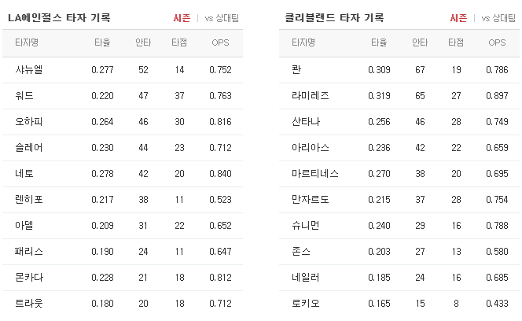
Task: Open player 마르티네스
Action: [x=315, y=174]
